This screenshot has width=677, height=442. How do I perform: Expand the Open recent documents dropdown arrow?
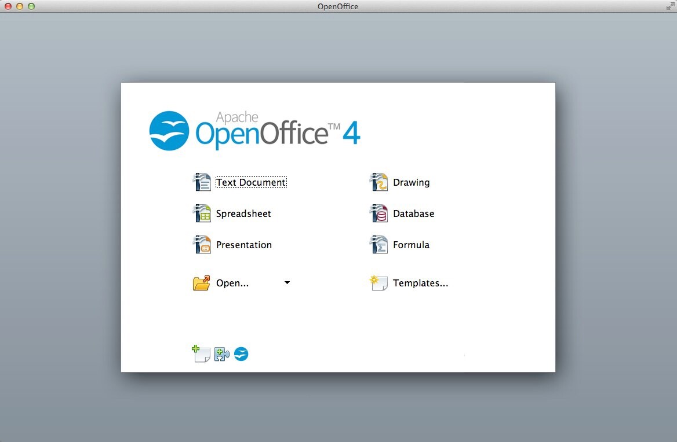tap(286, 282)
